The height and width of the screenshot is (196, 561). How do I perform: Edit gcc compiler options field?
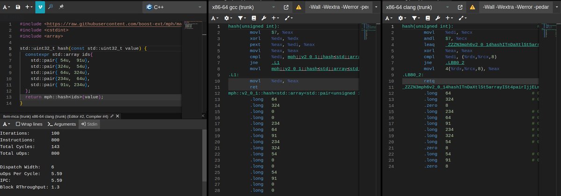pyautogui.click(x=338, y=7)
